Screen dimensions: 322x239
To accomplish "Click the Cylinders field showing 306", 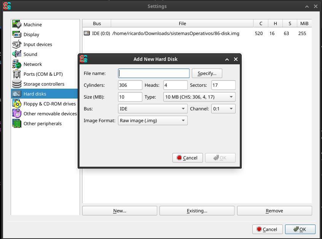I will pyautogui.click(x=130, y=85).
